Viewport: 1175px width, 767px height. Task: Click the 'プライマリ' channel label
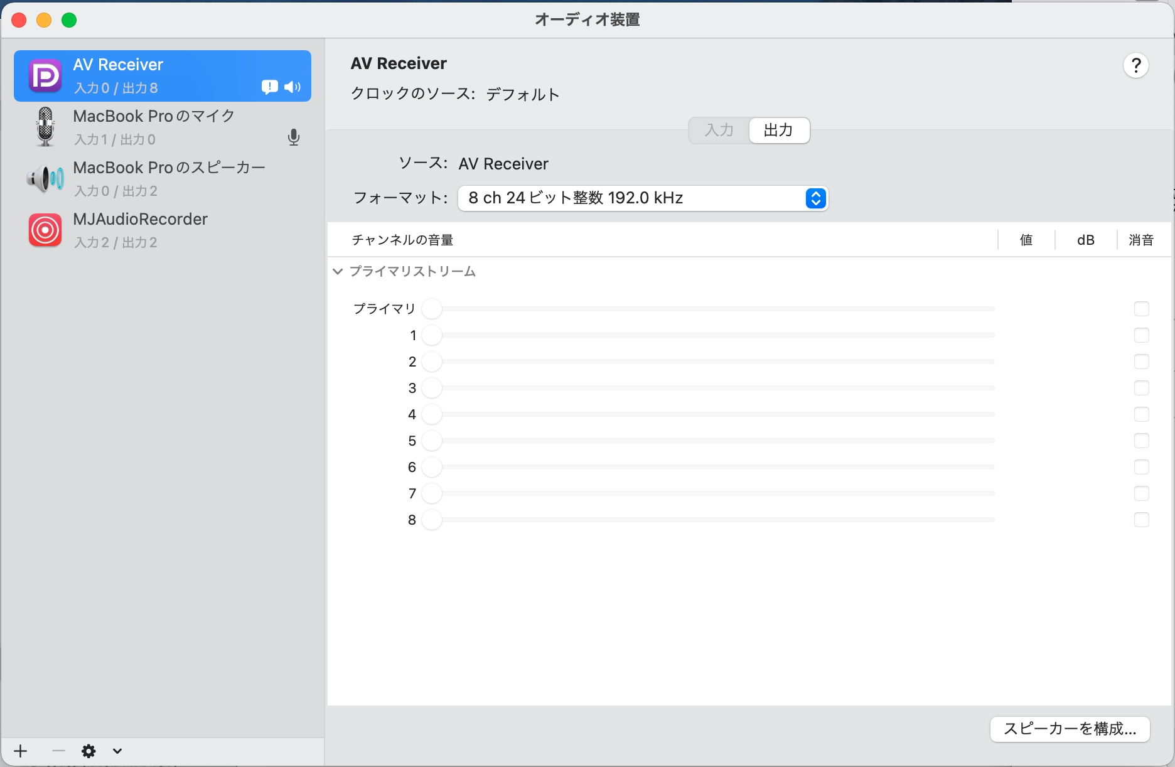384,309
